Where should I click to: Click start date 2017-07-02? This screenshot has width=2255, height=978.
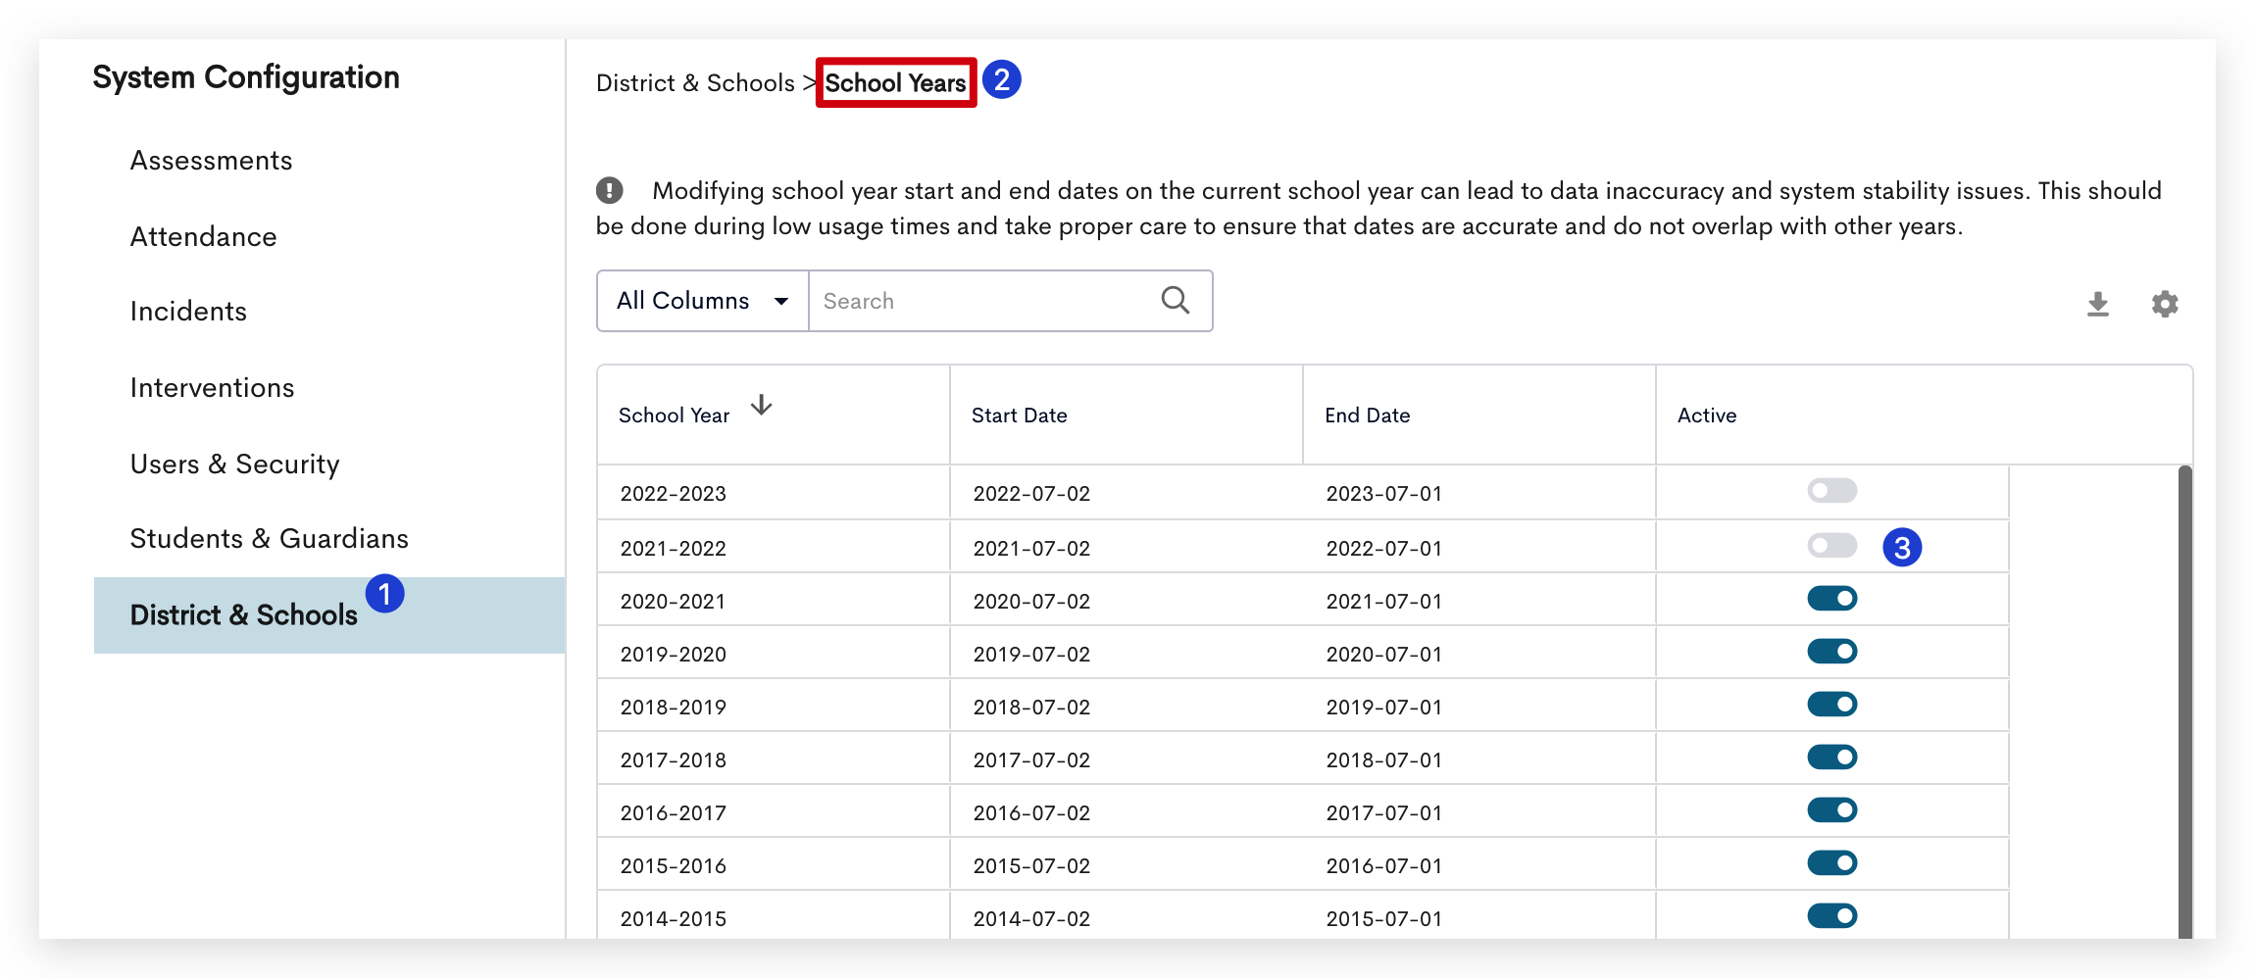tap(1031, 760)
